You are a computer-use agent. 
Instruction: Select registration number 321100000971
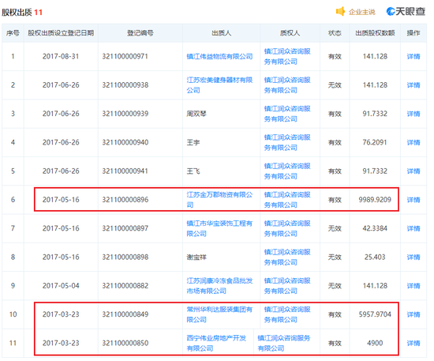(125, 57)
